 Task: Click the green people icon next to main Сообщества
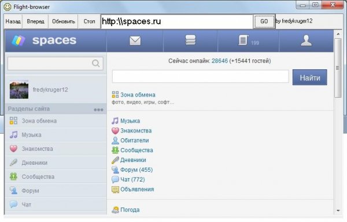point(115,150)
